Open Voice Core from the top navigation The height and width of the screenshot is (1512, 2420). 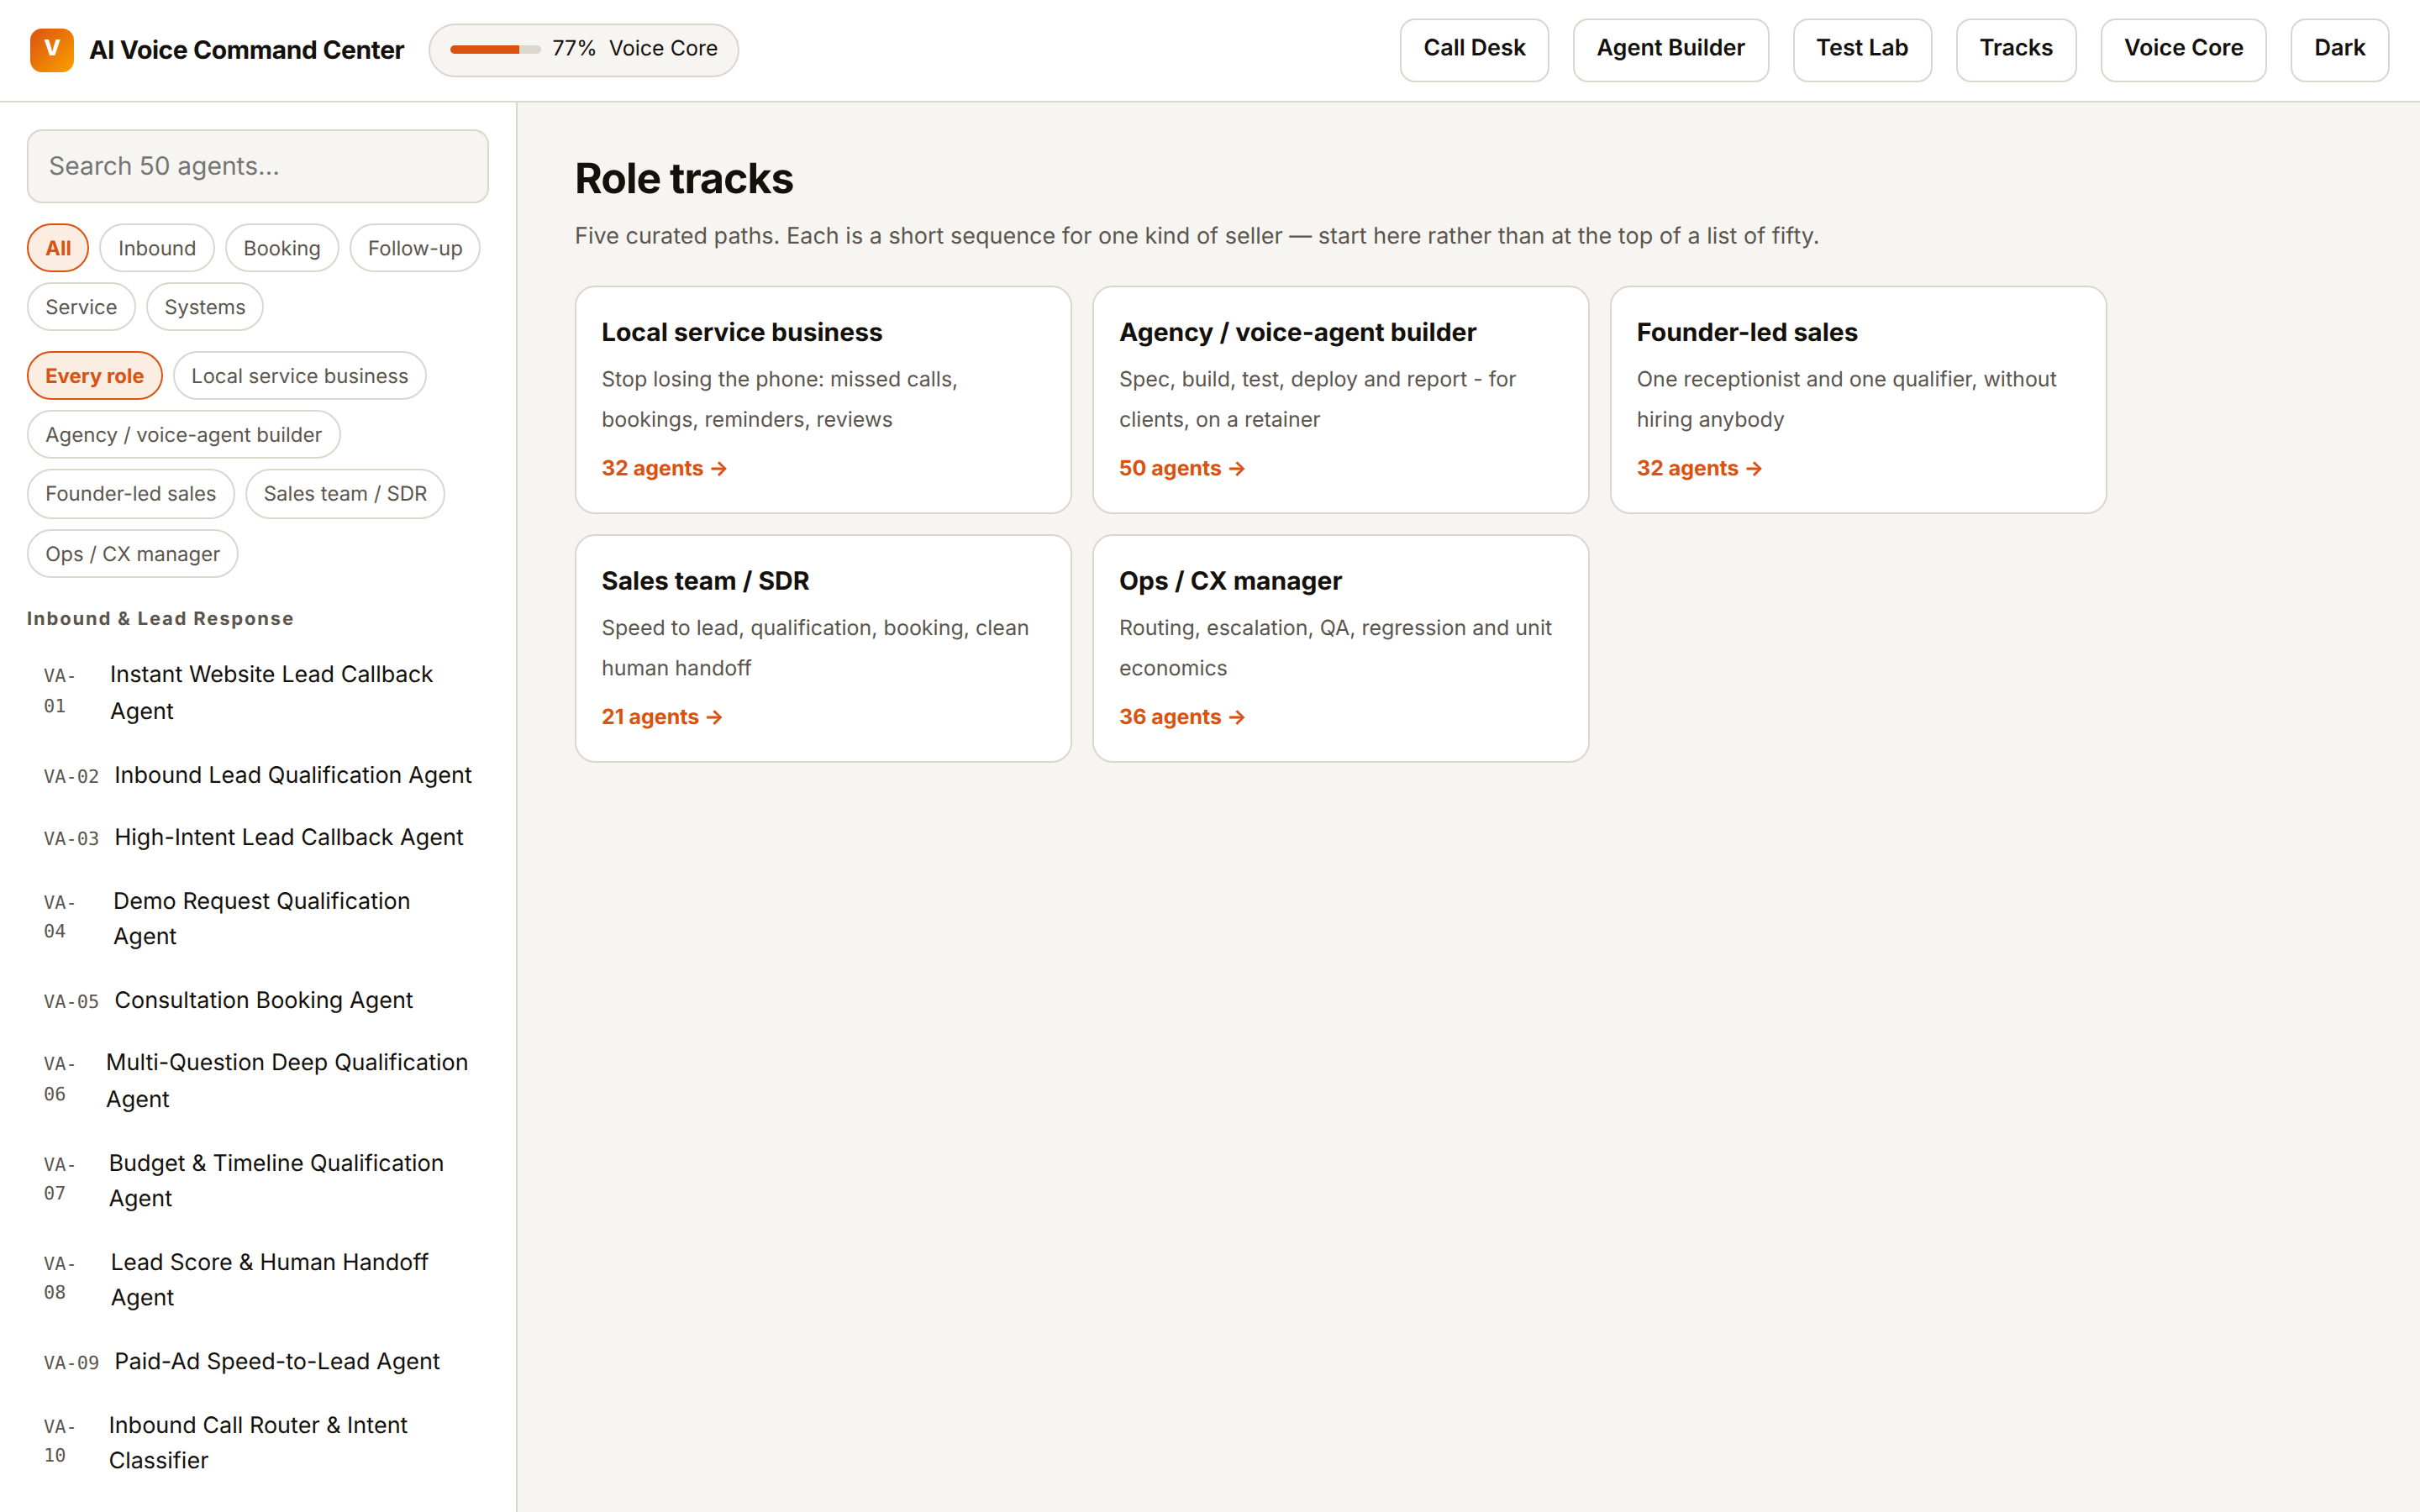click(2183, 49)
